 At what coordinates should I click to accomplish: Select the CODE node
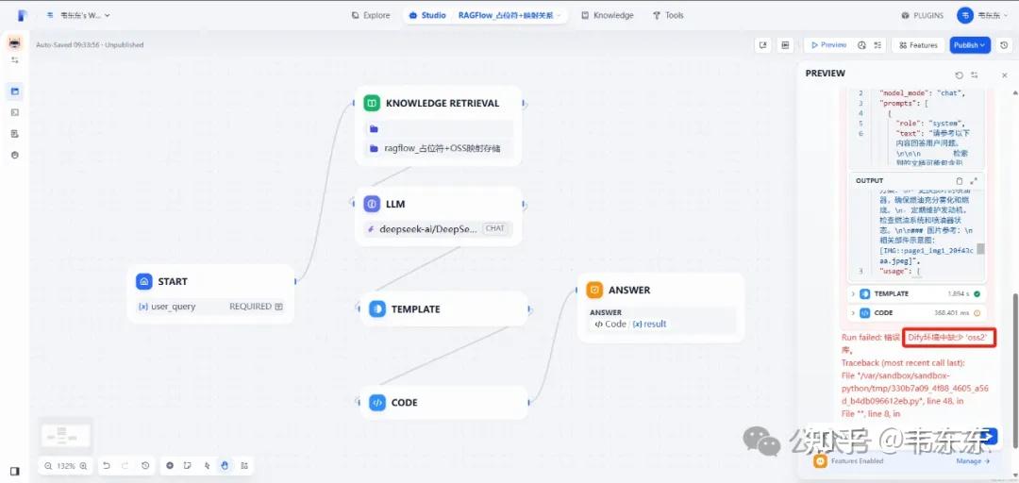(443, 403)
